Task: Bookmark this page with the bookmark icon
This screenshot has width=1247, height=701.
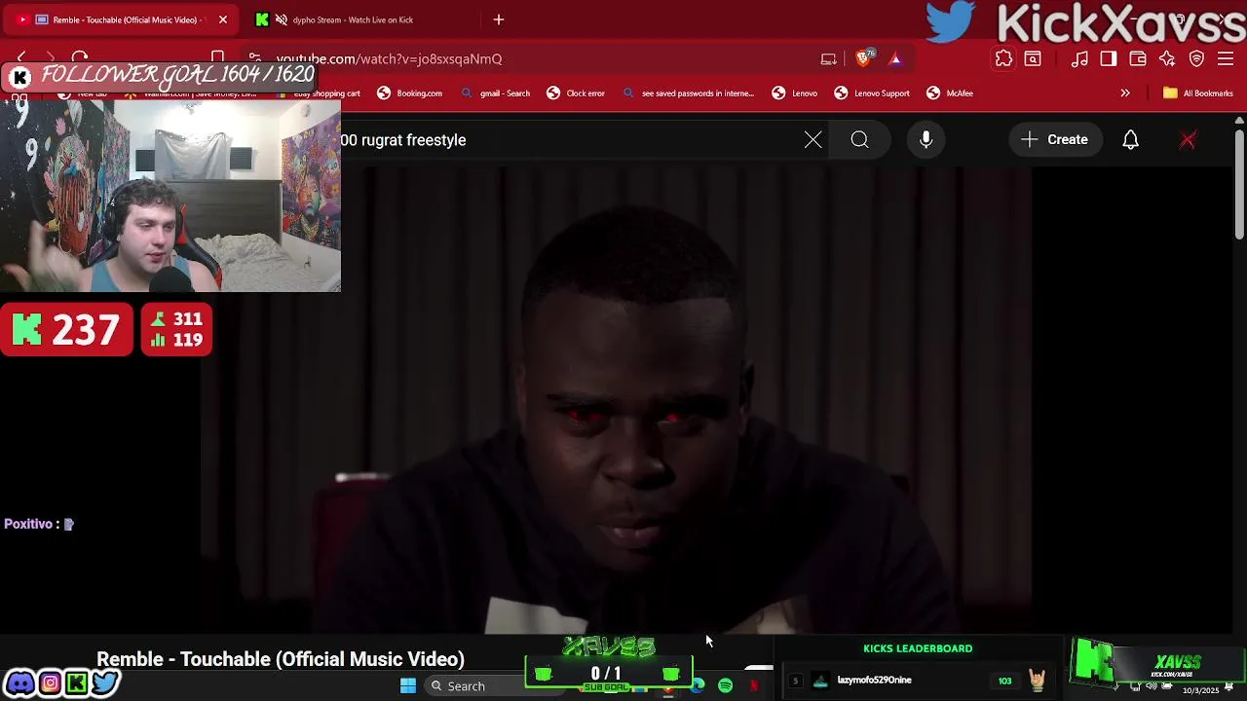Action: coord(218,58)
